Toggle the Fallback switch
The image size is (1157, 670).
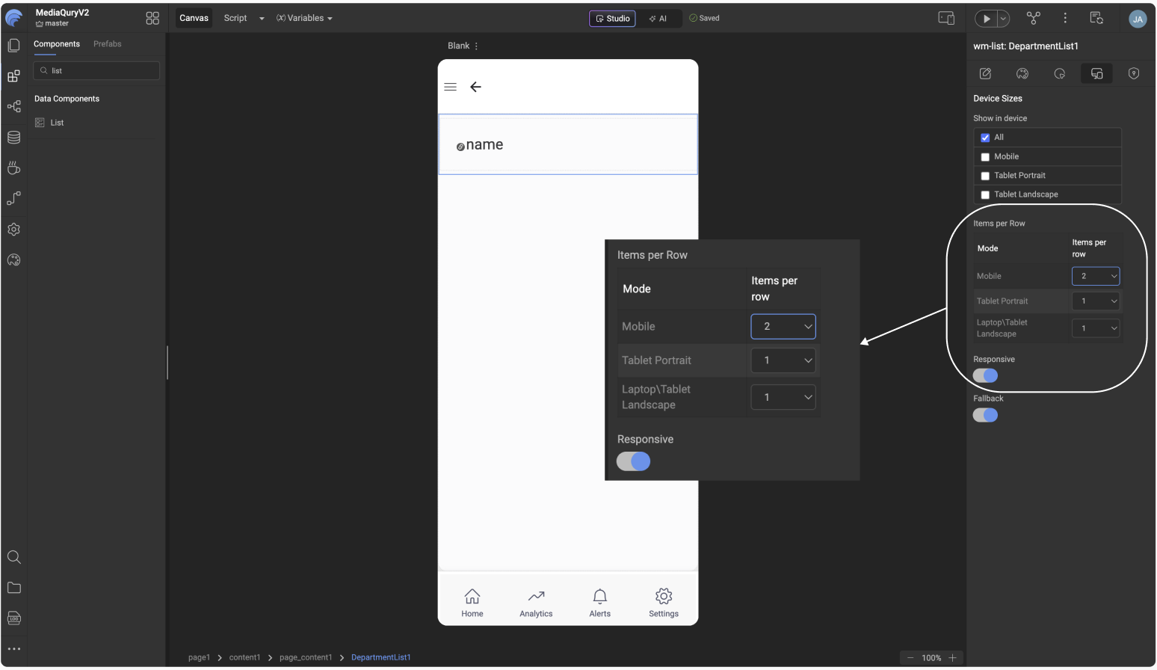coord(985,415)
